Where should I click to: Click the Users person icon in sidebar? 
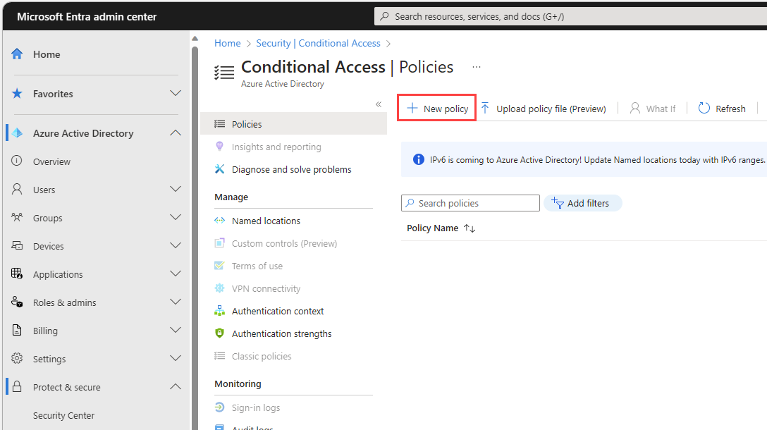[x=17, y=189]
